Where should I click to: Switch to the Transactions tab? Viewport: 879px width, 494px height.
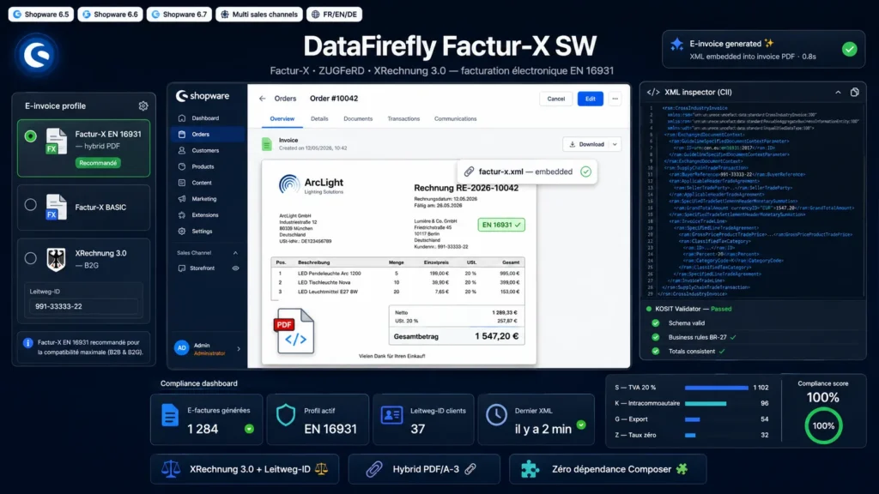[x=403, y=118]
